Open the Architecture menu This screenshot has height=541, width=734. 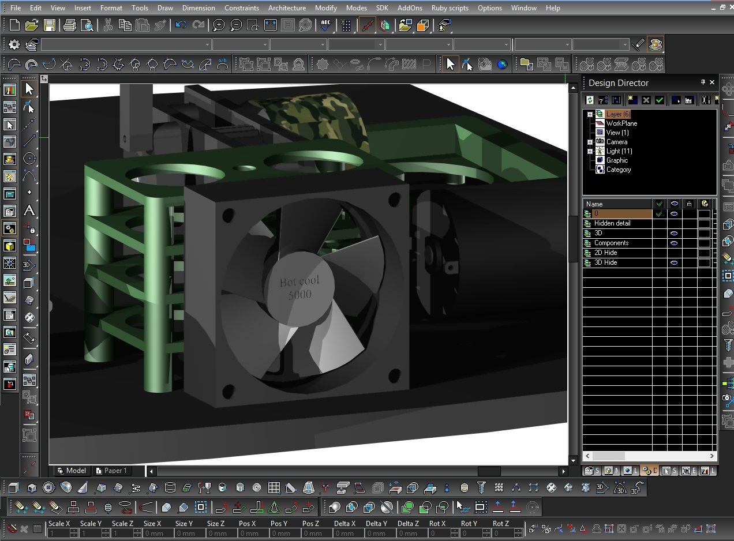tap(287, 8)
